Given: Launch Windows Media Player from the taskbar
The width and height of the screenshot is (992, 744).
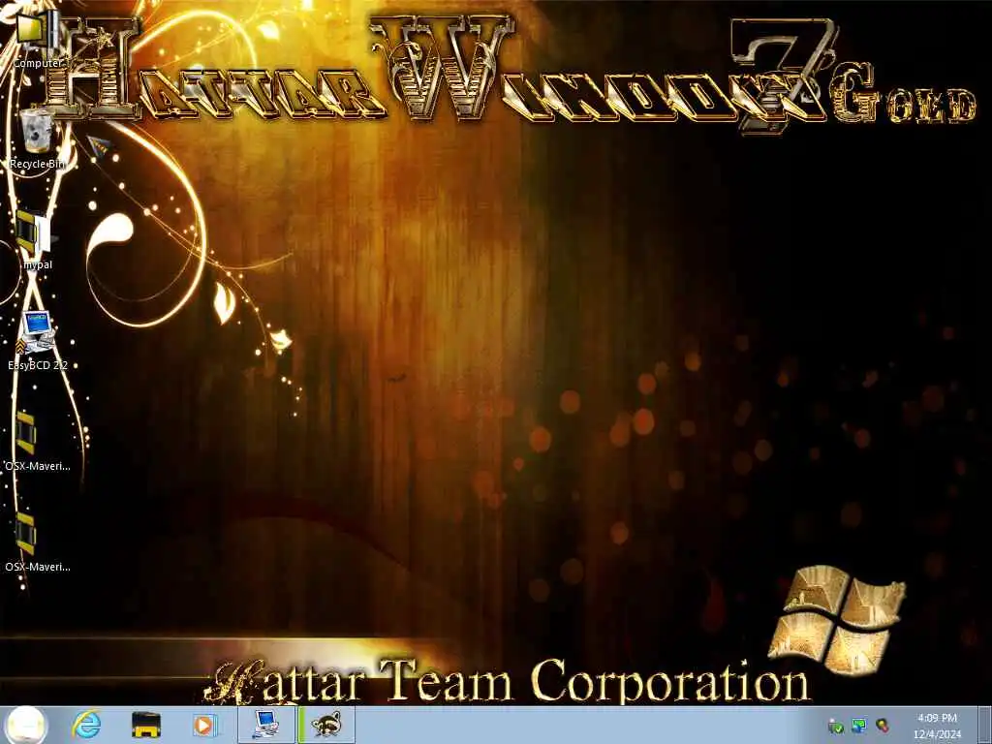Looking at the screenshot, I should 204,725.
